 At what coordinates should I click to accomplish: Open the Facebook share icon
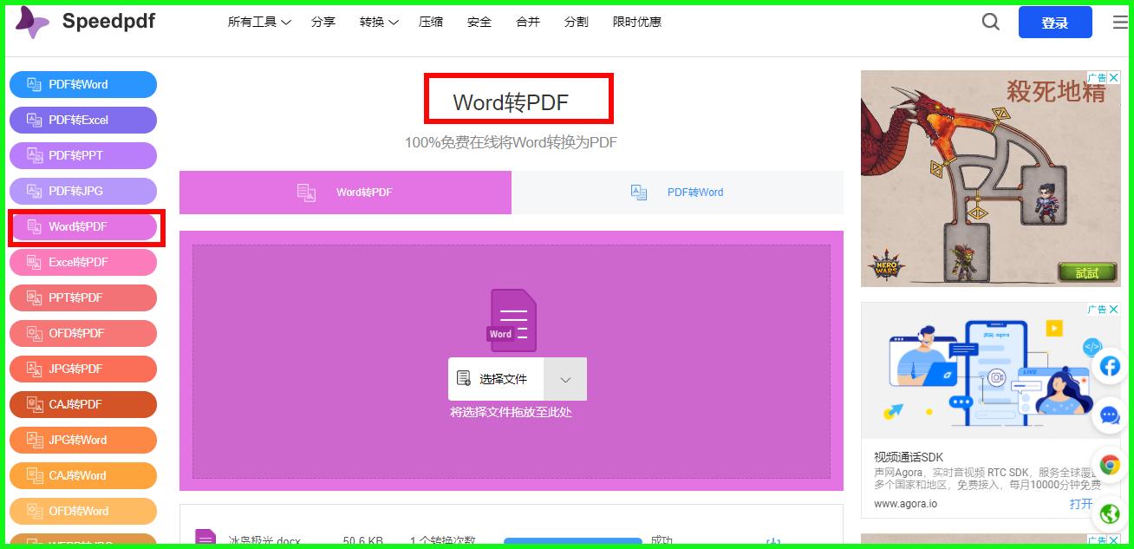[1110, 366]
